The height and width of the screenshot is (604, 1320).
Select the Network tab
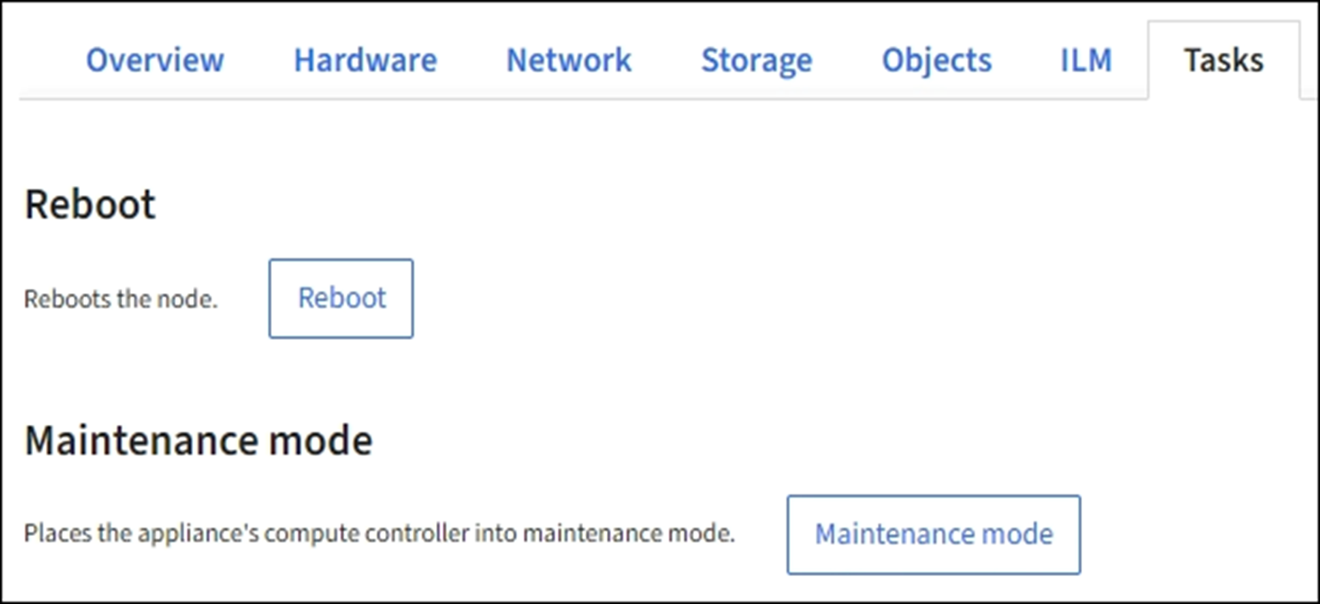(x=569, y=60)
